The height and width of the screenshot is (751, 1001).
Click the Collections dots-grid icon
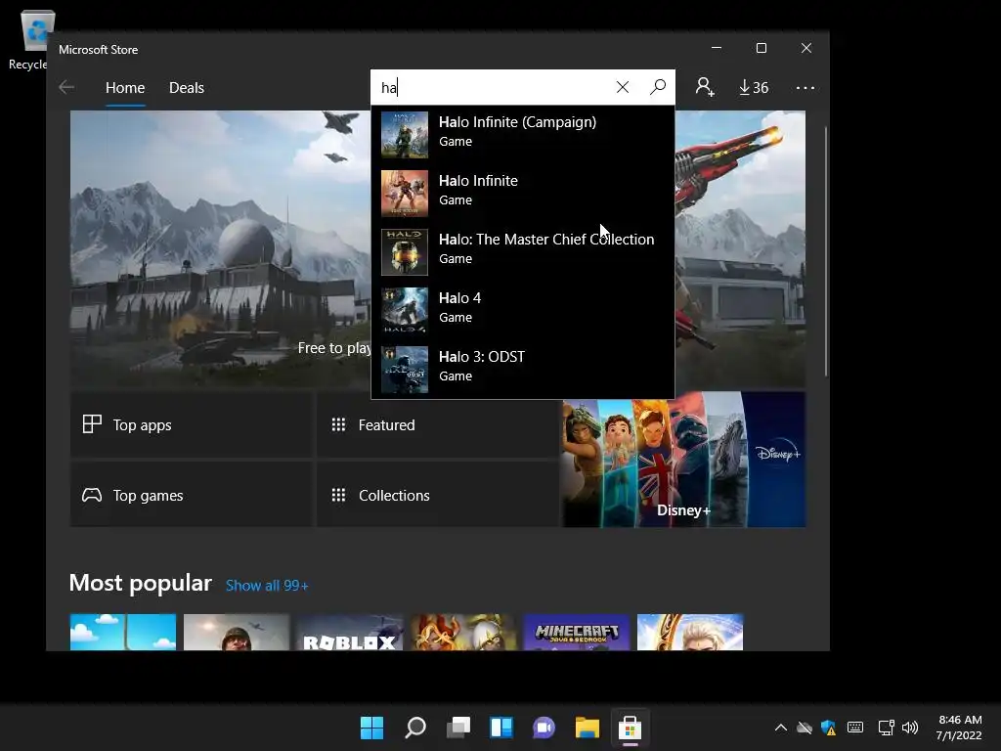(338, 495)
